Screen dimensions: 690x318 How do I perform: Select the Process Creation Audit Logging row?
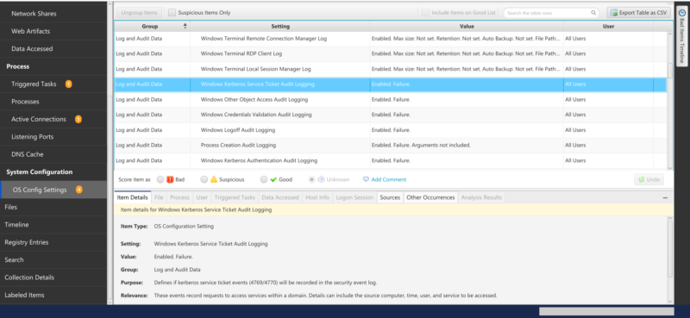click(x=391, y=145)
